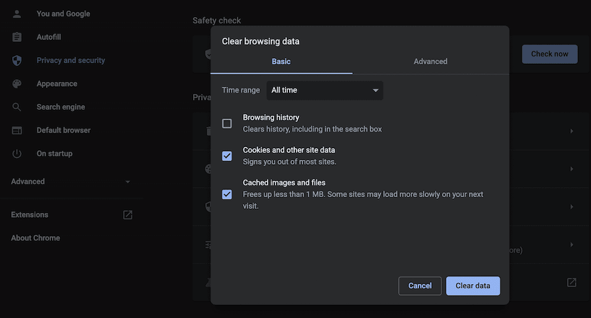Open the Time range dropdown showing All time
The image size is (591, 318).
(324, 90)
